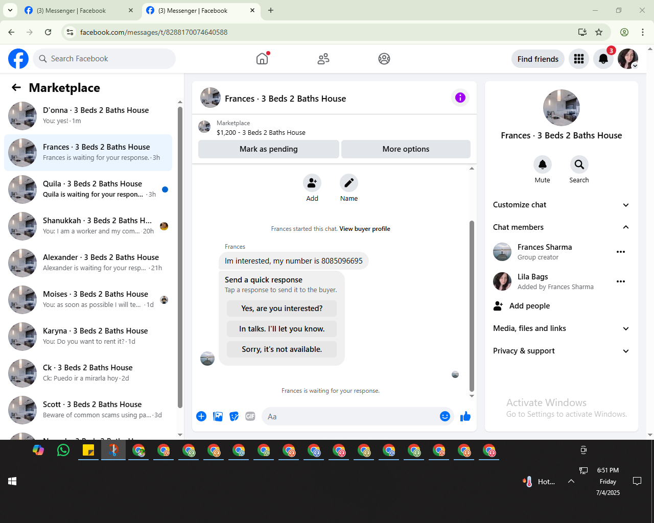Open a new browser tab
This screenshot has width=654, height=523.
coord(271,10)
